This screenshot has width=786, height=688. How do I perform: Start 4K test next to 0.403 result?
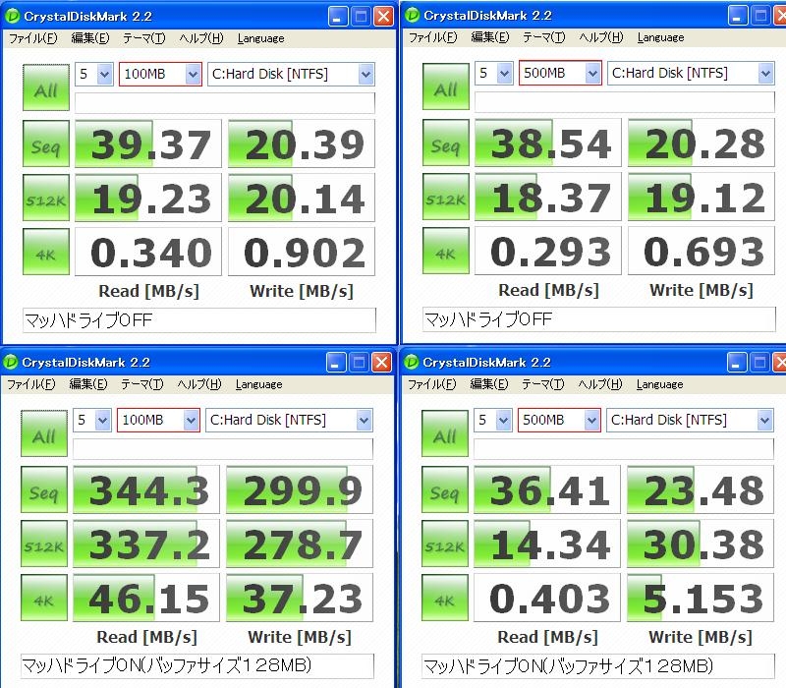point(445,598)
